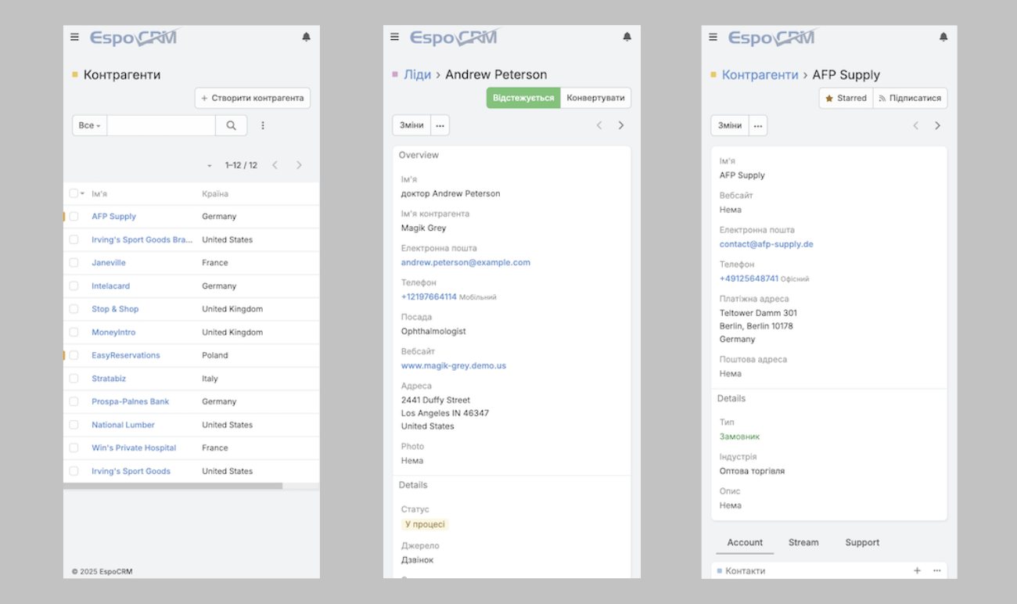Open contact@afp-supply.de email link
Screen dimensions: 1017x604
click(x=767, y=244)
